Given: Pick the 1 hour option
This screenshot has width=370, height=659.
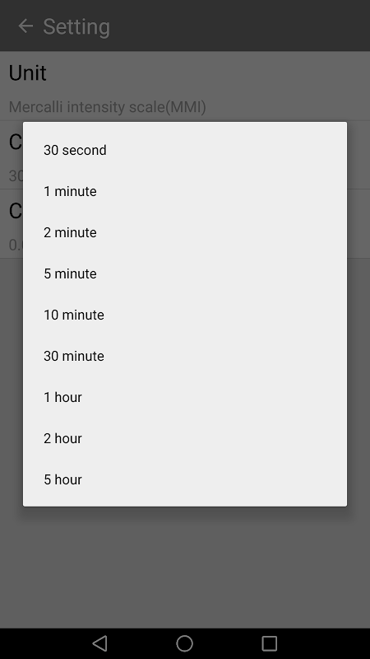Looking at the screenshot, I should [x=184, y=397].
